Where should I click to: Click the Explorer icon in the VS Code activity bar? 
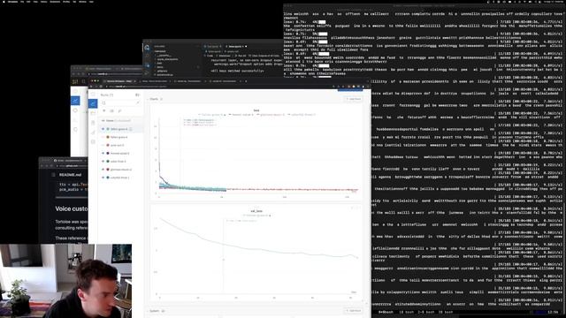(148, 47)
